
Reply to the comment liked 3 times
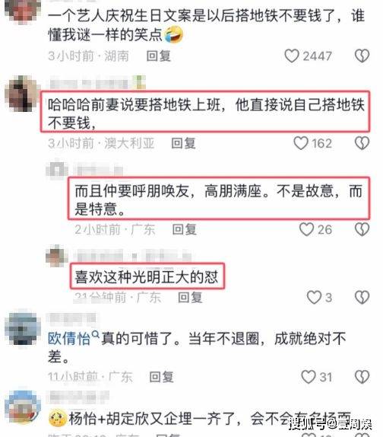(190, 298)
